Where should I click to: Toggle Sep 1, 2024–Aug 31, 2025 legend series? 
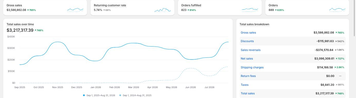tap(135, 95)
